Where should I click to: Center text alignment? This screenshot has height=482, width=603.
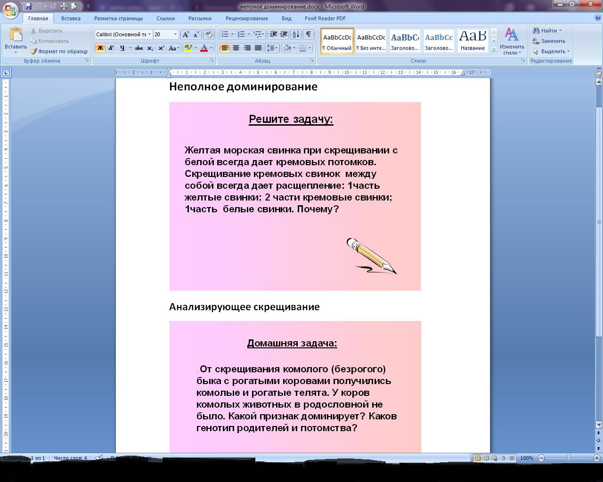pos(236,48)
